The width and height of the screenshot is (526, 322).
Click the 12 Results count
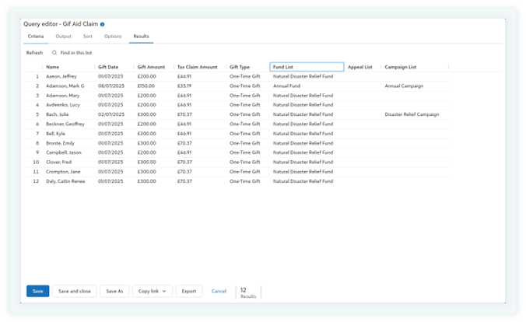point(248,292)
